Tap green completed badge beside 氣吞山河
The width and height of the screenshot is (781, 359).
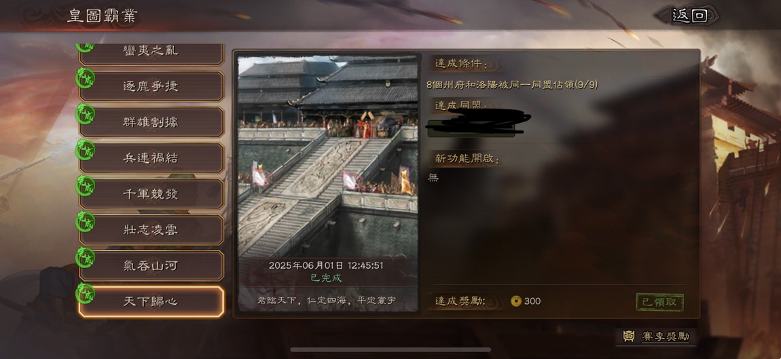(x=85, y=257)
